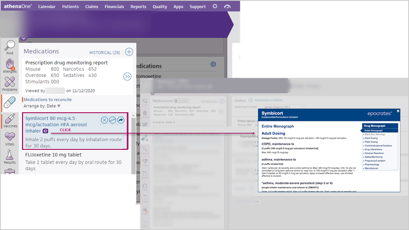The width and height of the screenshot is (409, 230).
Task: Click the Prescription drug monitoring report title
Action: (66, 63)
